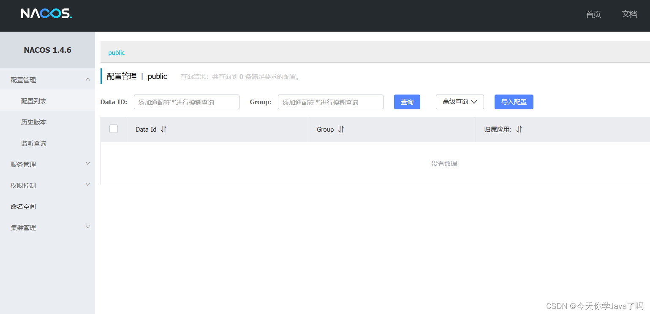Open the 高级查询 dropdown
The image size is (650, 314).
click(460, 102)
